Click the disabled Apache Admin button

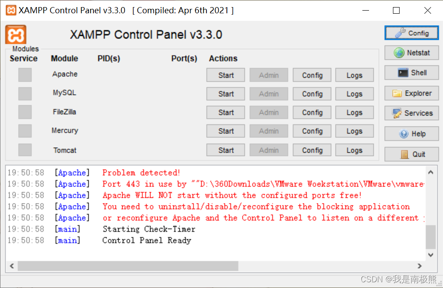pos(269,75)
